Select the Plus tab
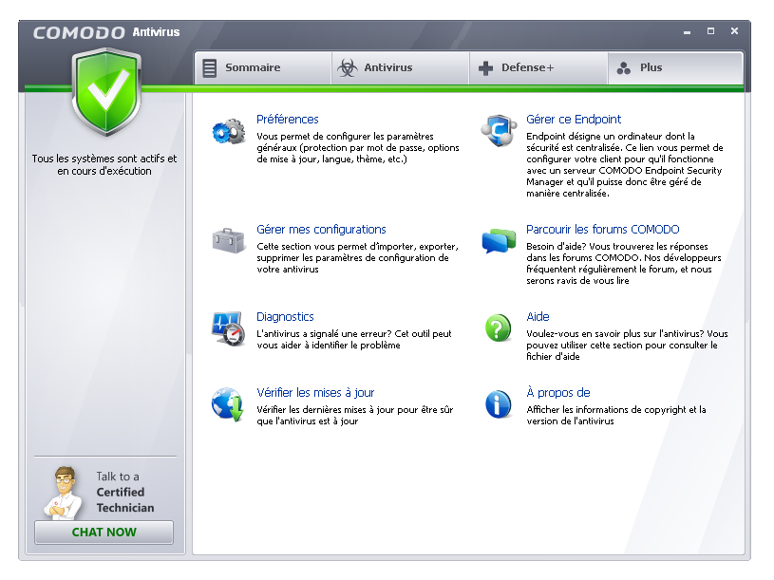Screen dimensions: 774x580 point(674,68)
